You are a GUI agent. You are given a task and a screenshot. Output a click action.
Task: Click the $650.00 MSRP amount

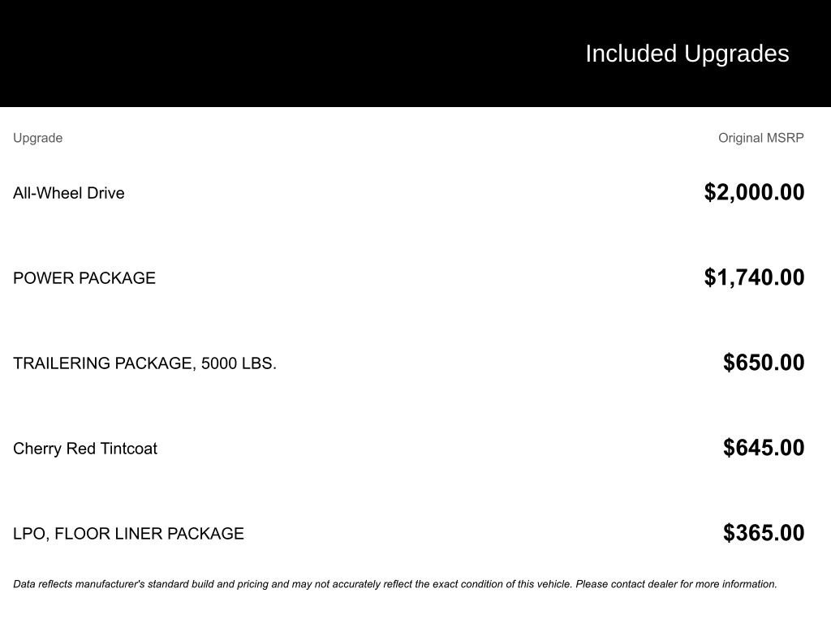764,363
